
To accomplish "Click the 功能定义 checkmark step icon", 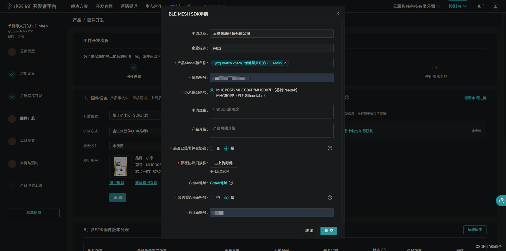I will tap(12, 74).
